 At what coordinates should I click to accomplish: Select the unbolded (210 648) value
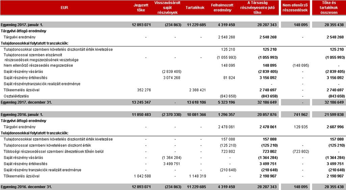(x=228, y=170)
